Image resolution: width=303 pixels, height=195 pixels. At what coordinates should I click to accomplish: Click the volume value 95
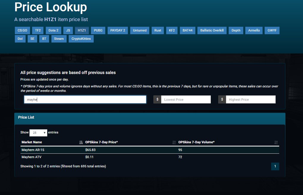pyautogui.click(x=180, y=150)
